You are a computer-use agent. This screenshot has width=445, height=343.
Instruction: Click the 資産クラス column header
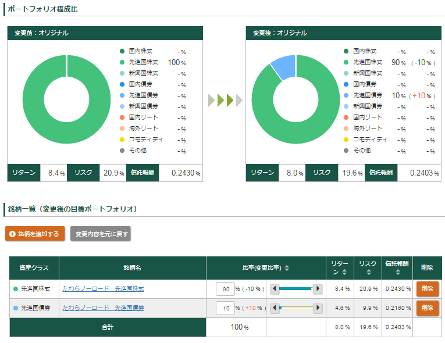(34, 268)
